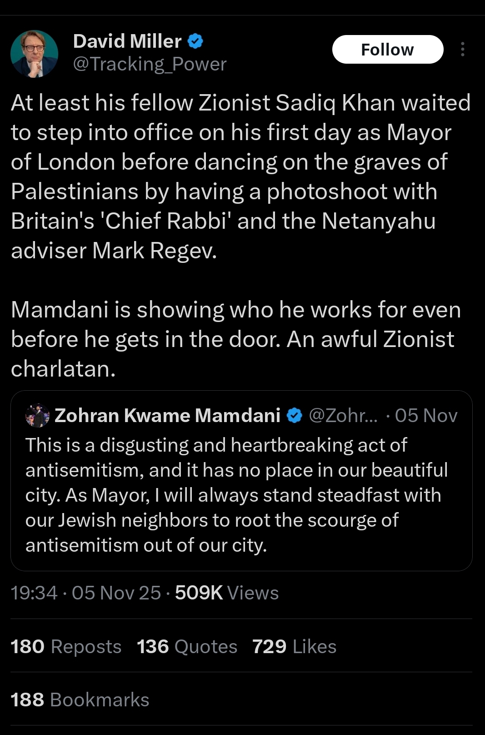Click David Miller's blue verified badge
Viewport: 485px width, 735px height.
coord(195,41)
